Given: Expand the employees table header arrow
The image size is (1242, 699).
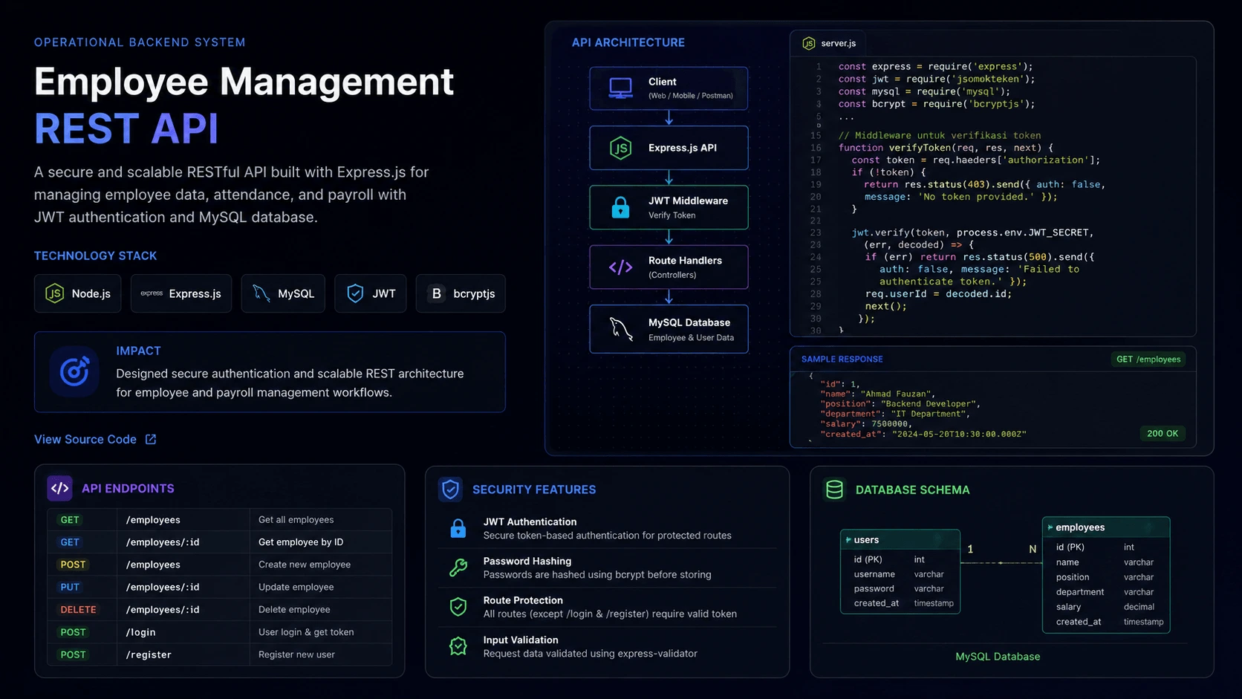Looking at the screenshot, I should (x=1050, y=527).
